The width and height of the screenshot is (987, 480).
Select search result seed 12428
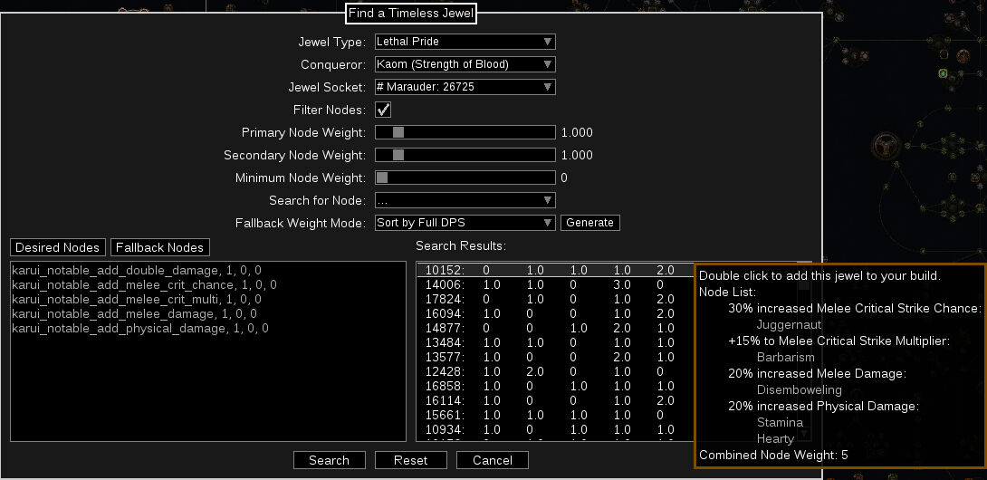coord(556,371)
